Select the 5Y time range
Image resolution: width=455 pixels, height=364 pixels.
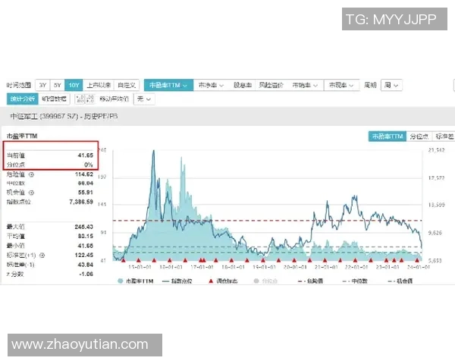58,85
